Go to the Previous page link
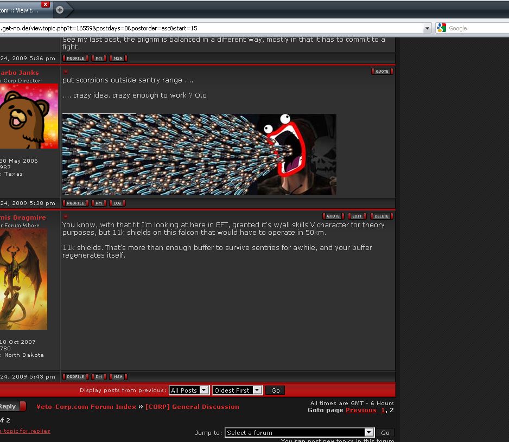 coord(361,410)
